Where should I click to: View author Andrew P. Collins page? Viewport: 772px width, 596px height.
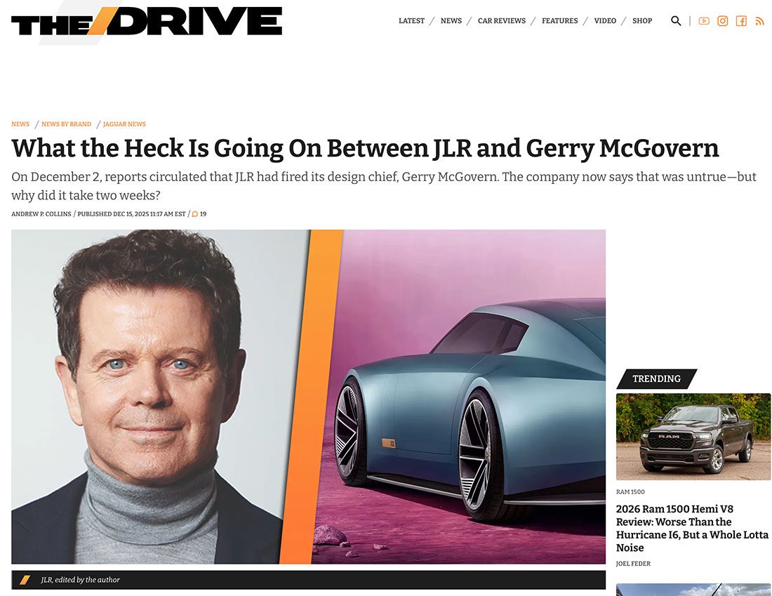point(41,214)
